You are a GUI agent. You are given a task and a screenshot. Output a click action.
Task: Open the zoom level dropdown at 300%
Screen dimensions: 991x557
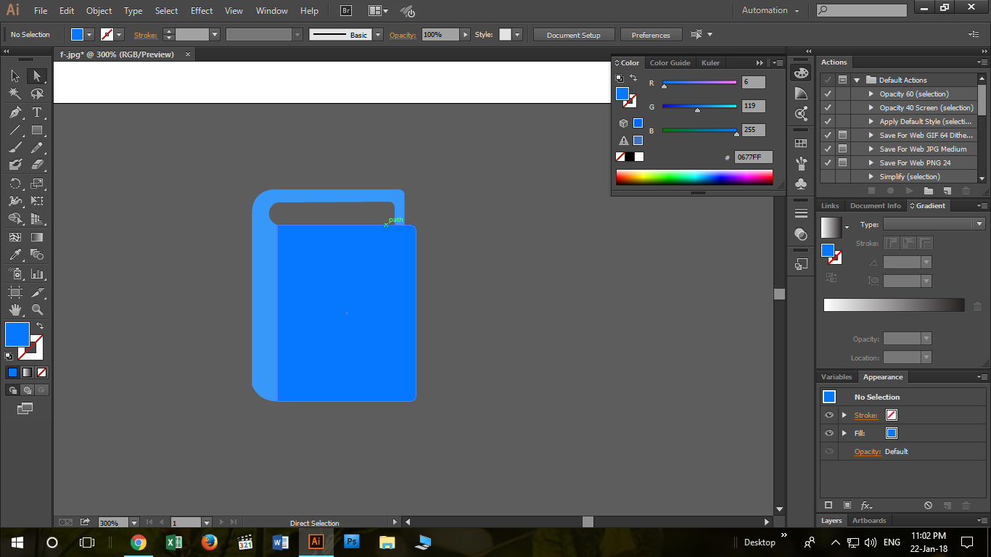pyautogui.click(x=135, y=522)
